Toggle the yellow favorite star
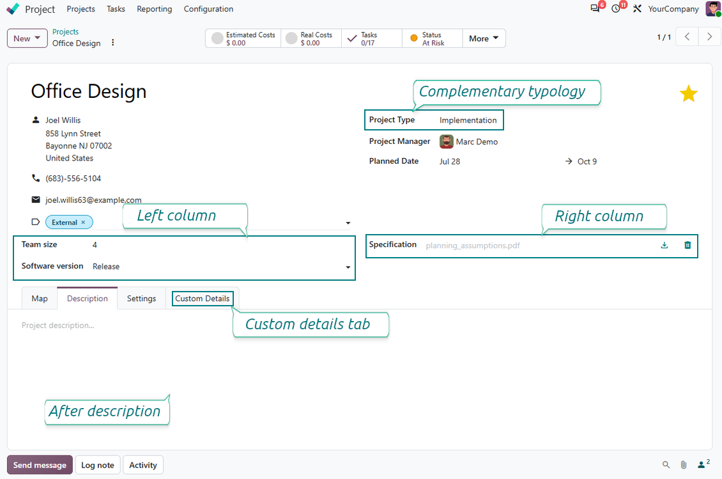Viewport: 722px width, 479px height. [688, 93]
